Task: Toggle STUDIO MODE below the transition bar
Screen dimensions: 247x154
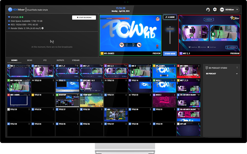Action: (170, 53)
